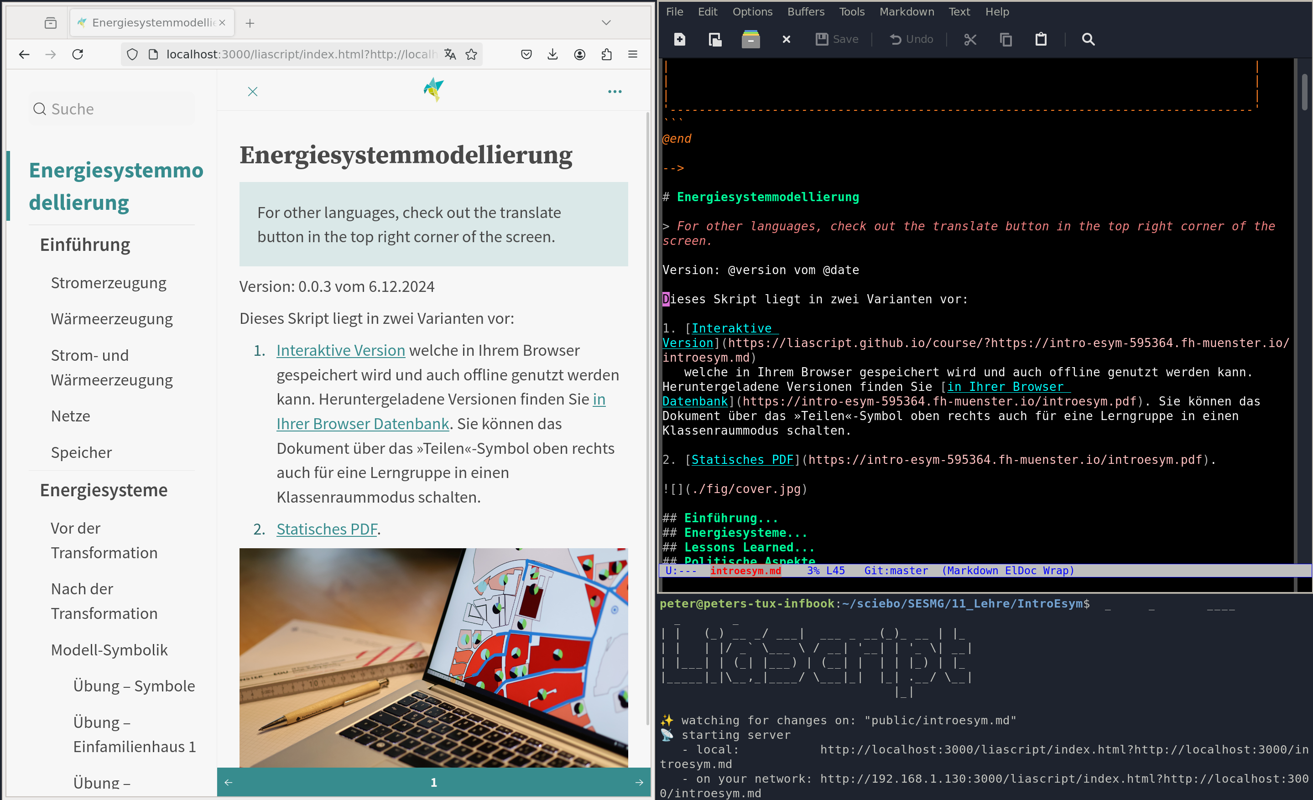Open Emacs File menu

point(674,12)
